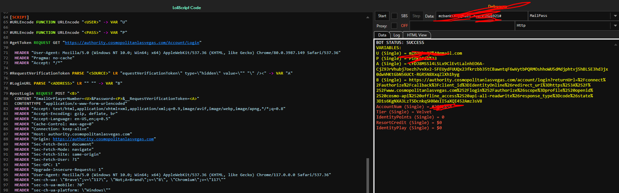Focus the Data input field
Viewport: 619px width, 193px height.
481,16
